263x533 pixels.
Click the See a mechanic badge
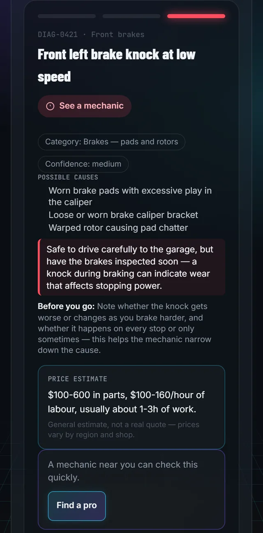pos(85,106)
